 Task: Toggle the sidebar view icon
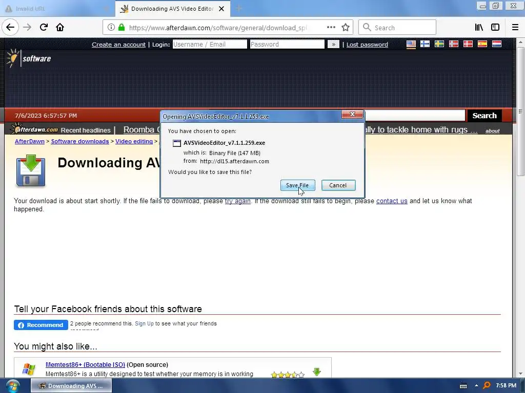(495, 28)
